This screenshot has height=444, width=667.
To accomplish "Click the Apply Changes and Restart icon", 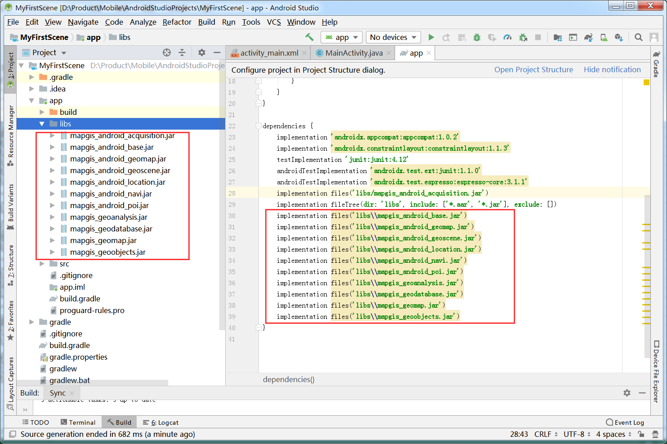I will (446, 37).
